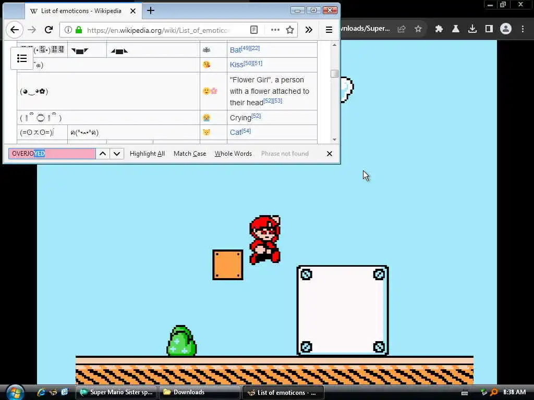Switch to Downloads taskbar button
This screenshot has width=534, height=400.
tap(200, 392)
